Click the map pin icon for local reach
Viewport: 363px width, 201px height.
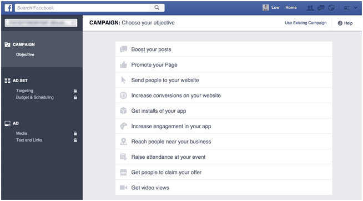(x=124, y=142)
